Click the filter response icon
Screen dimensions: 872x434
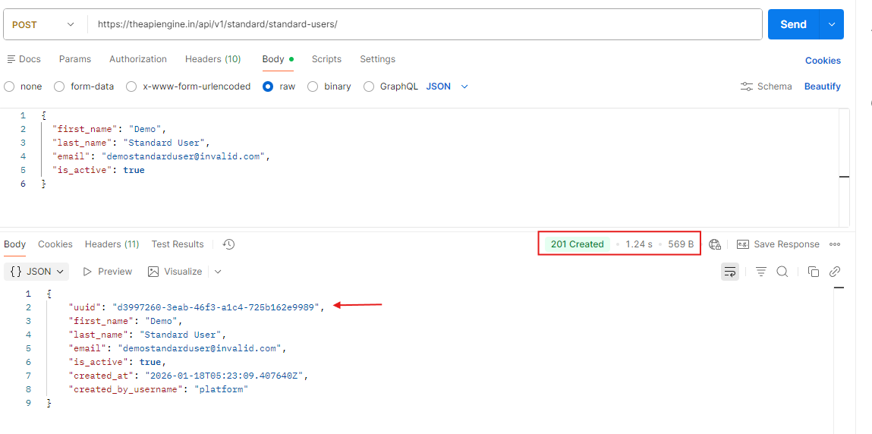coord(761,272)
